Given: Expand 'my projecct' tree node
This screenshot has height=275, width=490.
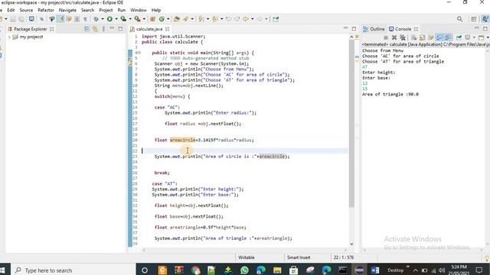Looking at the screenshot, I should pos(9,37).
